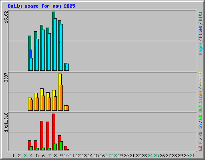Click day label 7 on the x-axis
Screen dimensions: 205x160
click(49, 156)
